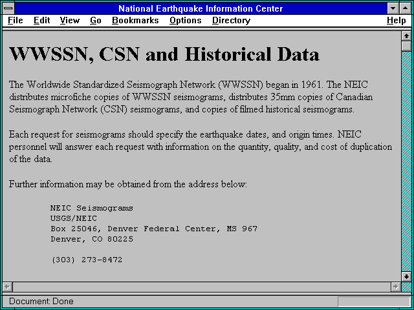
Task: Open the Go menu
Action: coord(96,20)
